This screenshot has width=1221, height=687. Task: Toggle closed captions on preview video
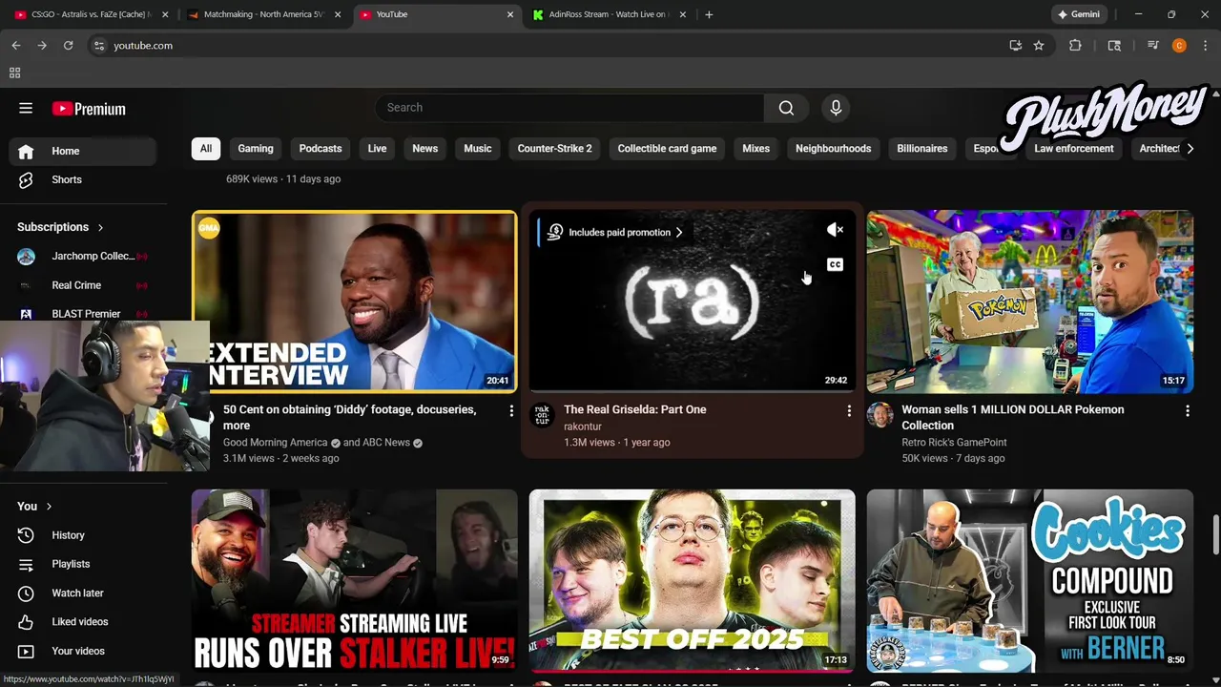pos(835,264)
